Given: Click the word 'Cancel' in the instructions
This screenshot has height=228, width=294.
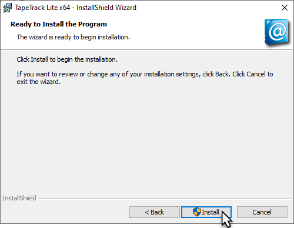Looking at the screenshot, I should pyautogui.click(x=256, y=74).
